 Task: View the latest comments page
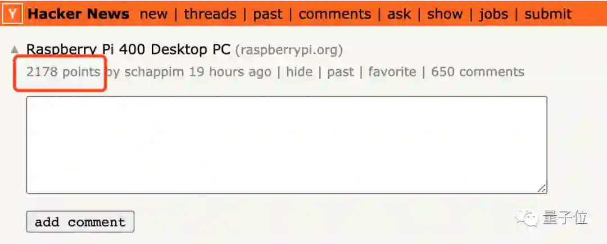[x=335, y=14]
